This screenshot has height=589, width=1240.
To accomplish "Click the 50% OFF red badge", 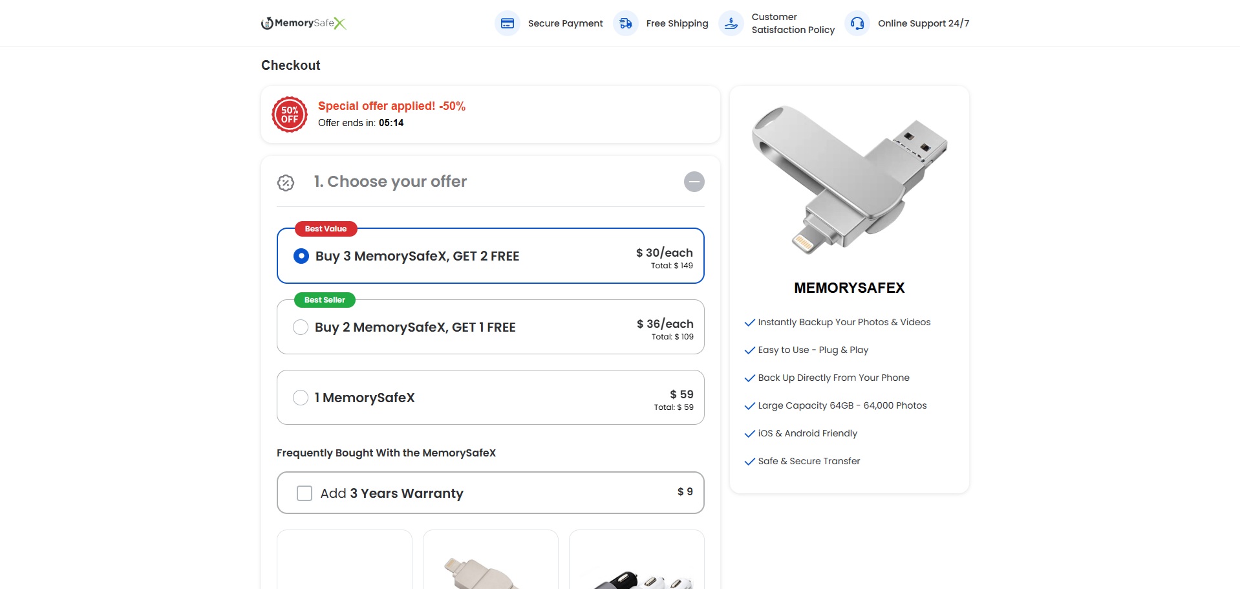I will 290,114.
